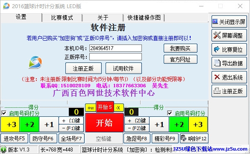Switch to the 比赛模式 tab
Screen dimensions: 250x154
62,18
